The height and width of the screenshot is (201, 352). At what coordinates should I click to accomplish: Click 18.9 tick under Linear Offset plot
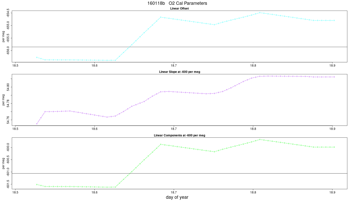coord(332,66)
